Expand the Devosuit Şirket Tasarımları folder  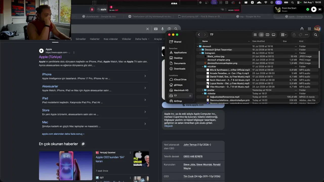click(x=200, y=50)
